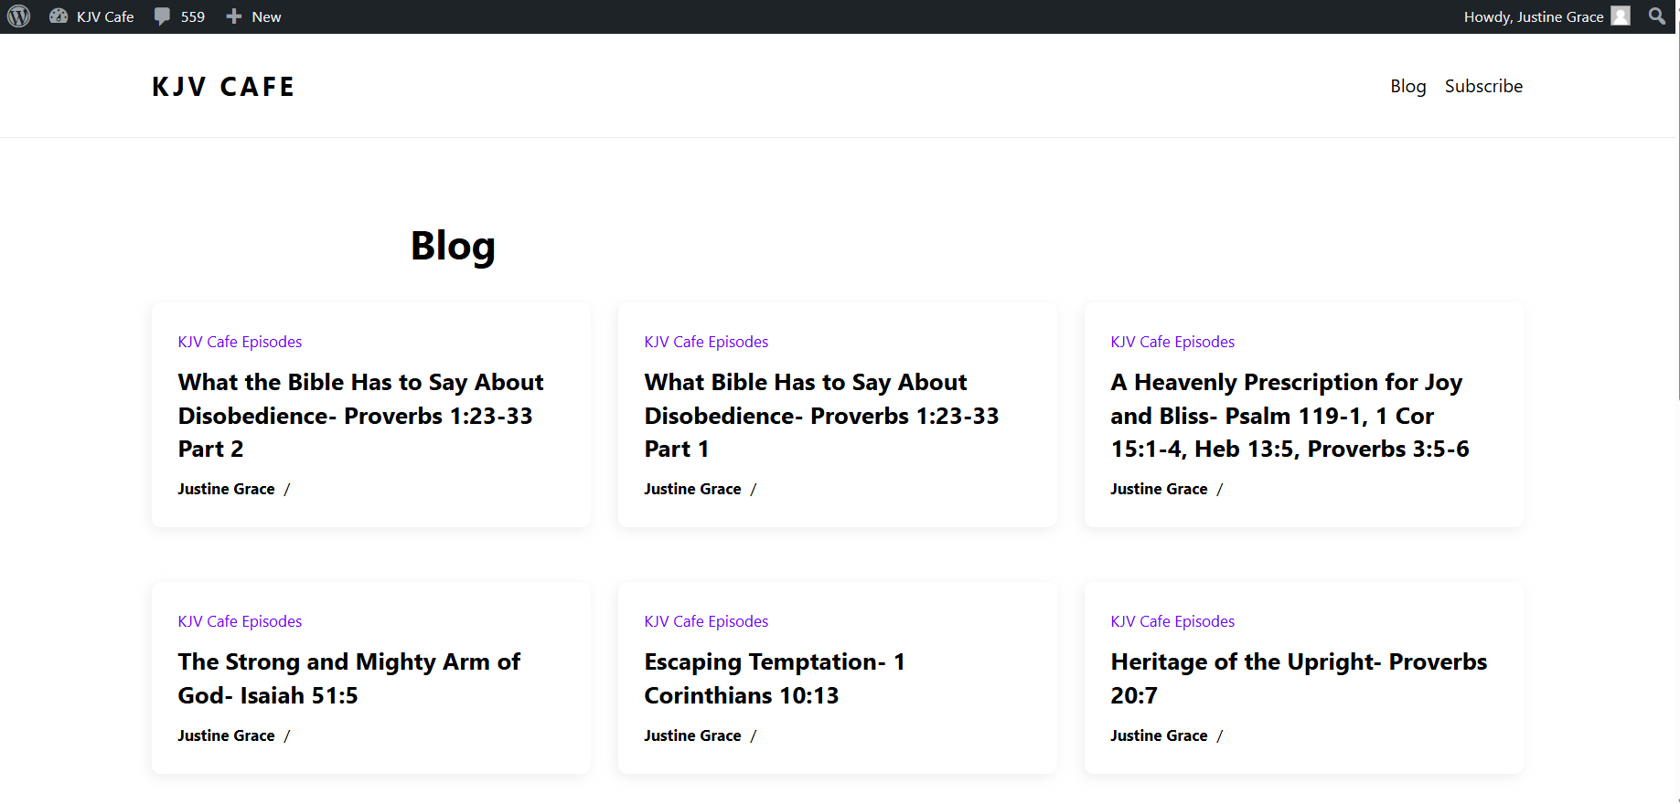Open The Strong and Mighty Arm post
Image resolution: width=1680 pixels, height=804 pixels.
coord(348,678)
